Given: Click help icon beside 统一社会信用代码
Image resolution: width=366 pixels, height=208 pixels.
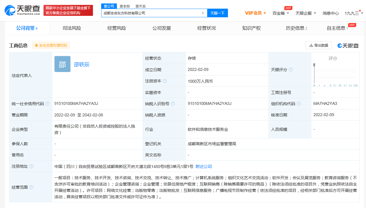Looking at the screenshot, I should [48, 104].
